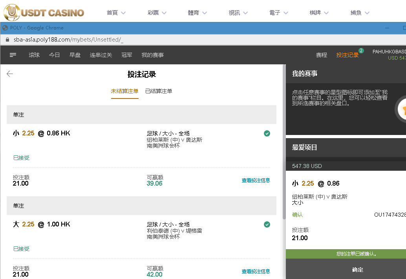The image size is (406, 279).
Task: Open 滚球 in the sportsbook menu
Action: (34, 55)
